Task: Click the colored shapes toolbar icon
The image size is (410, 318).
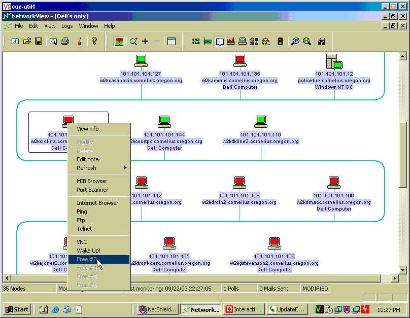Action: click(x=254, y=41)
